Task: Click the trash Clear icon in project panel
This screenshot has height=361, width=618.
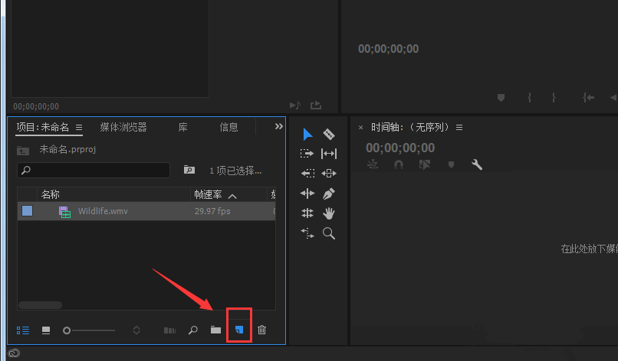Action: (x=261, y=330)
